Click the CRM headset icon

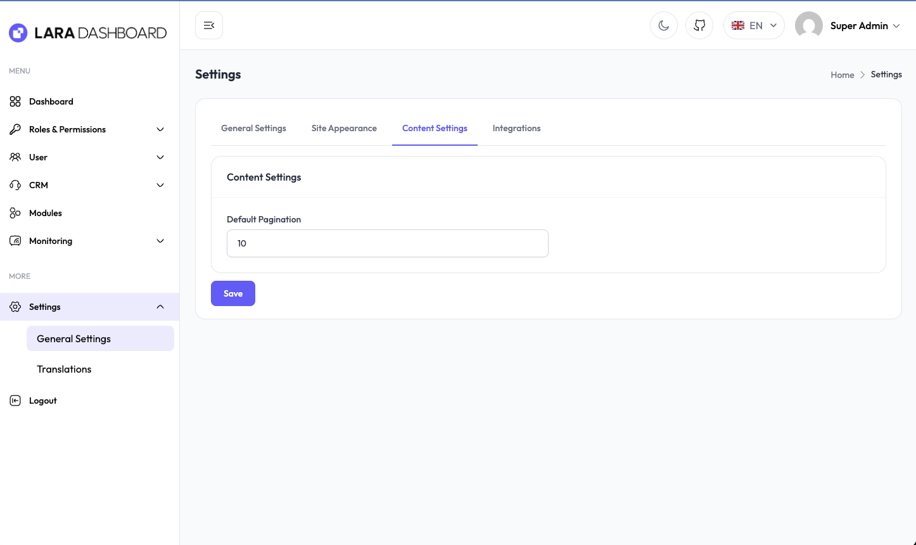click(x=15, y=185)
